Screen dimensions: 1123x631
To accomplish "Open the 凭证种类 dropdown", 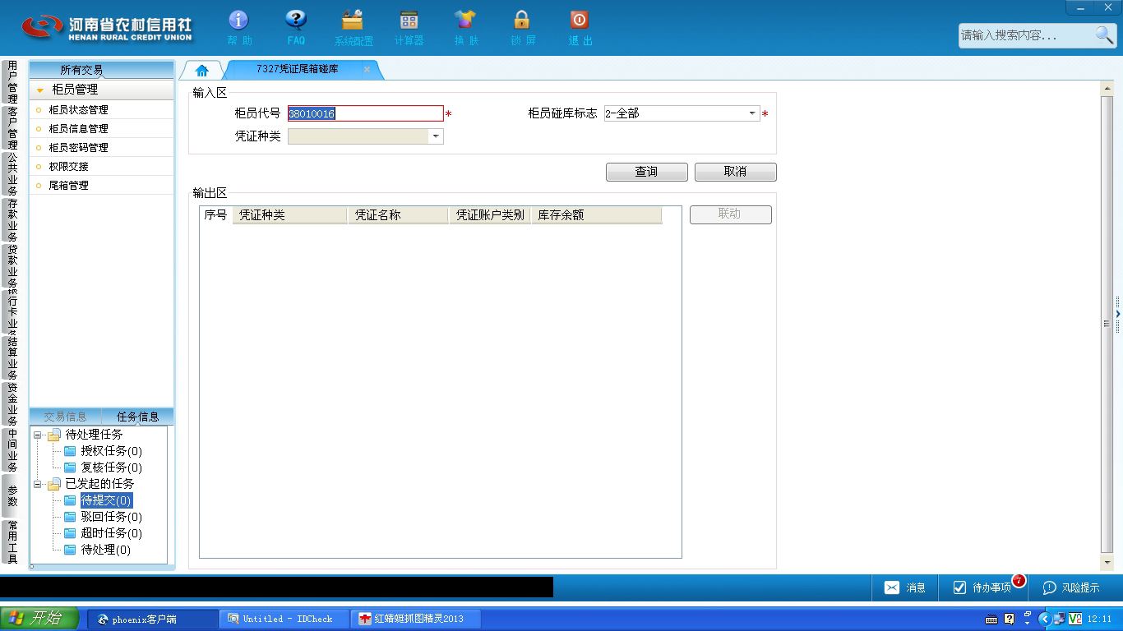I will pyautogui.click(x=436, y=136).
